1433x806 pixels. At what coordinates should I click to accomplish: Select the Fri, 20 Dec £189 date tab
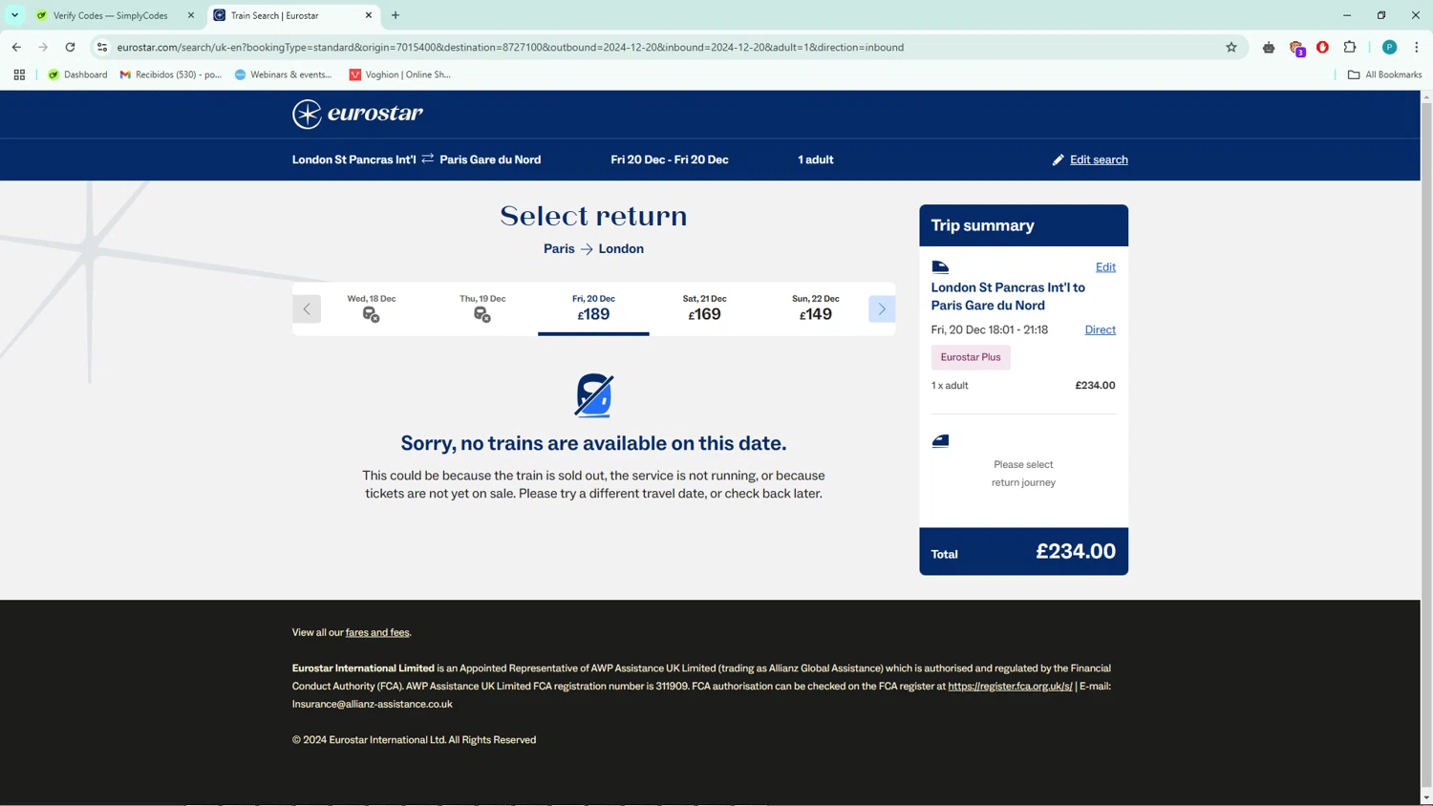click(x=593, y=308)
